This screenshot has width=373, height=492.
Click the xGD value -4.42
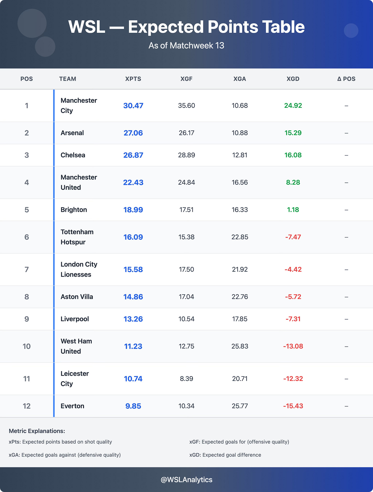coord(293,269)
